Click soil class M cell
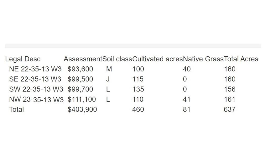265x161 pixels. point(109,69)
